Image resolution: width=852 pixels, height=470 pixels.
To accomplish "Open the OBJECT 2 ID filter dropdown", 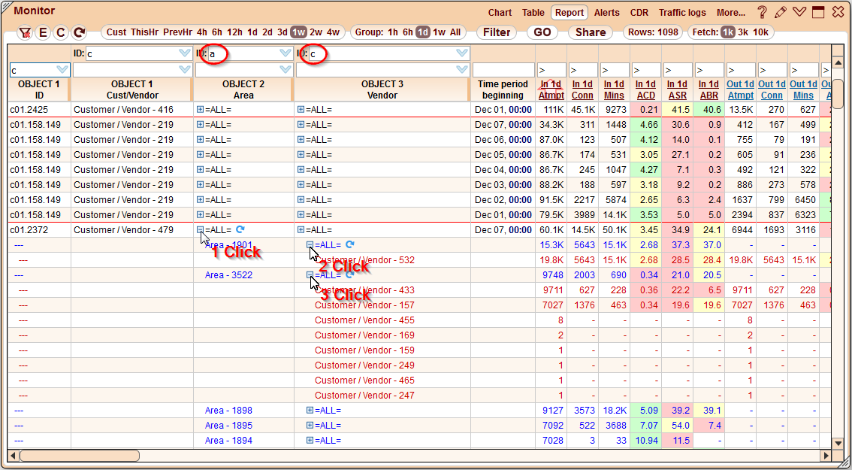I will (x=283, y=53).
